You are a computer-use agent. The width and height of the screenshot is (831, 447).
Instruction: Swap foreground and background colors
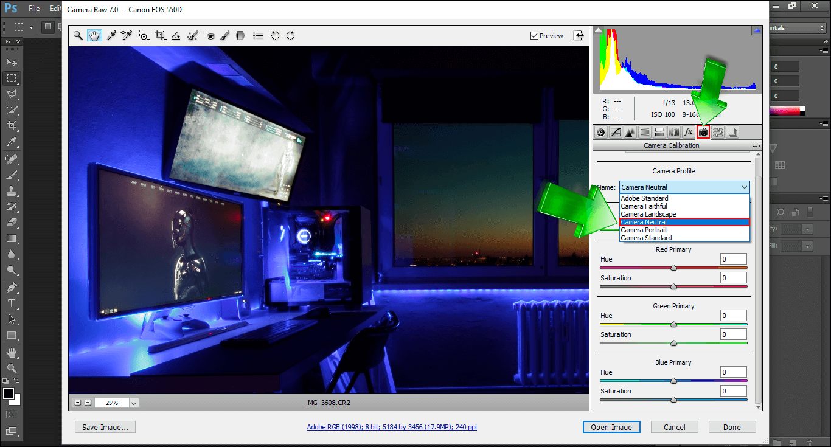(16, 381)
